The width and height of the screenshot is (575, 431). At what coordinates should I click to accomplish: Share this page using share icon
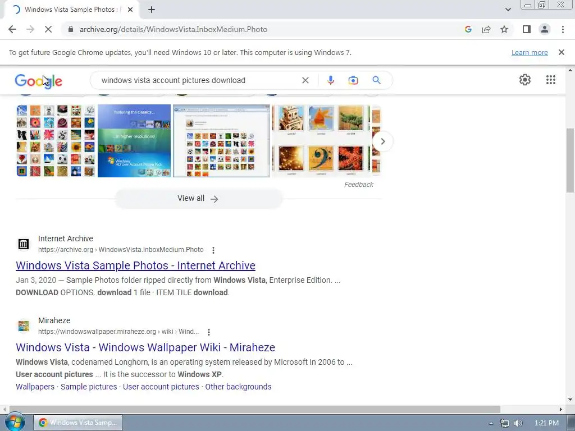point(486,29)
